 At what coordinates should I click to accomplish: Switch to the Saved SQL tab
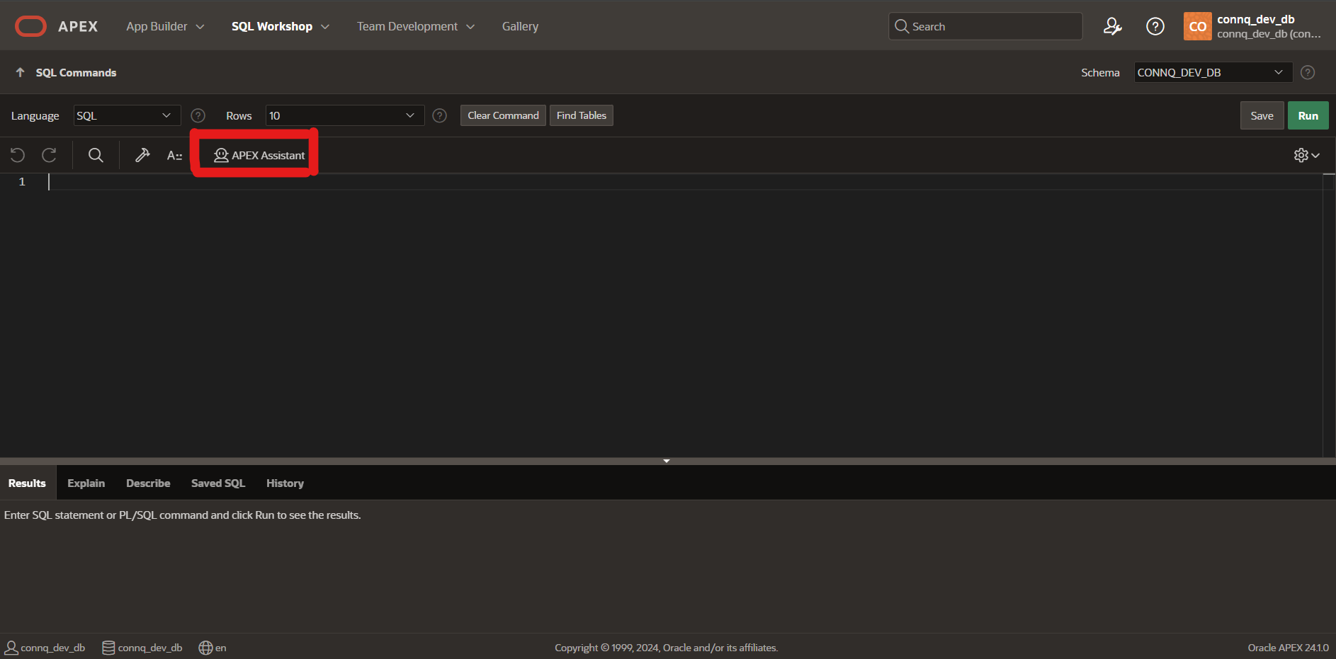point(218,483)
